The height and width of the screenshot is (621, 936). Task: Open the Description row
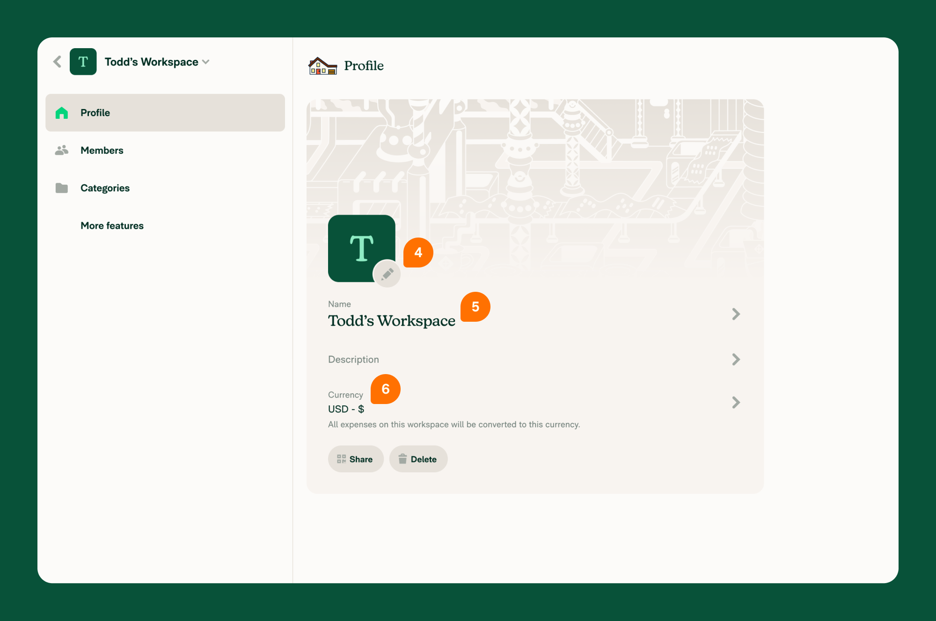tap(535, 360)
